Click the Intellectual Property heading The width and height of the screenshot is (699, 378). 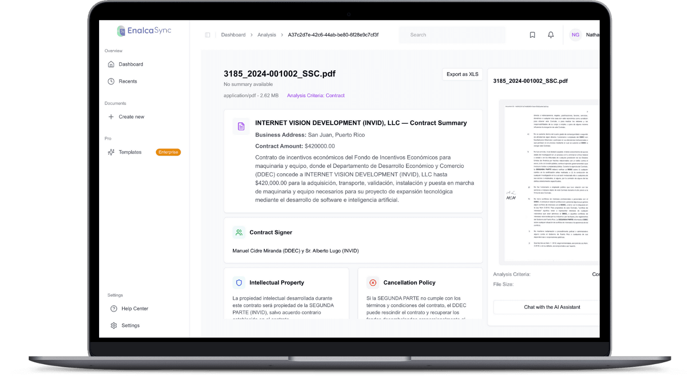[x=277, y=283]
